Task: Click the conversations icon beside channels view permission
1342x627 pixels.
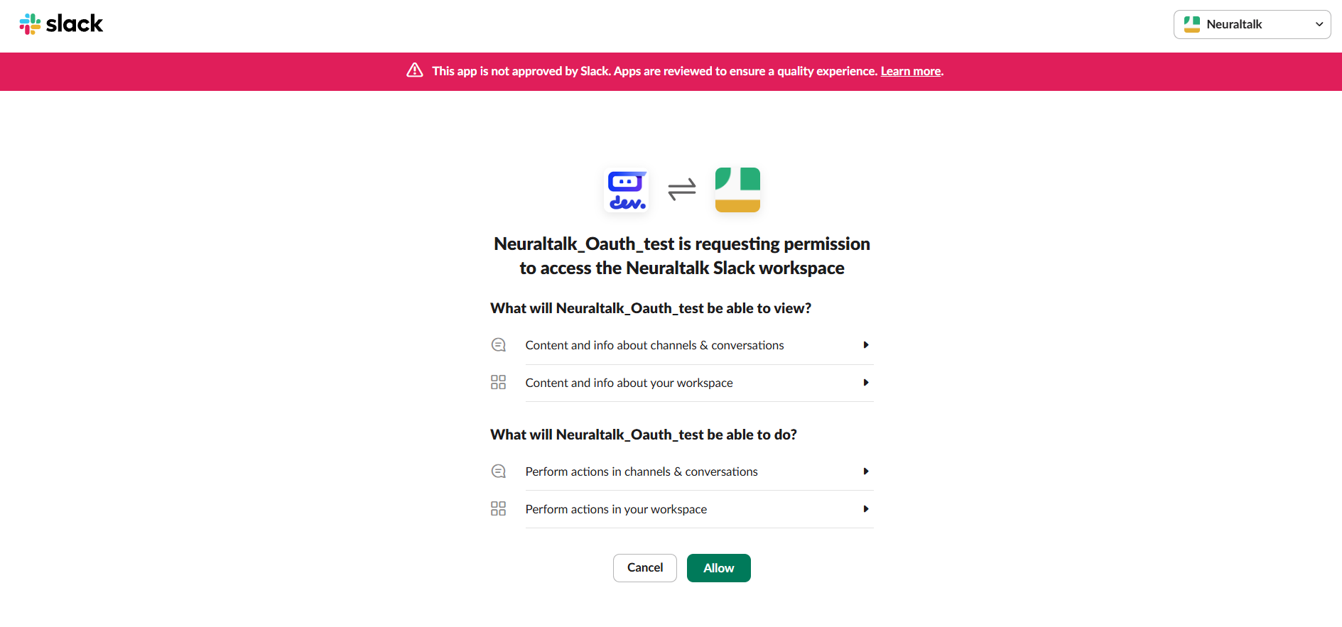Action: coord(499,344)
